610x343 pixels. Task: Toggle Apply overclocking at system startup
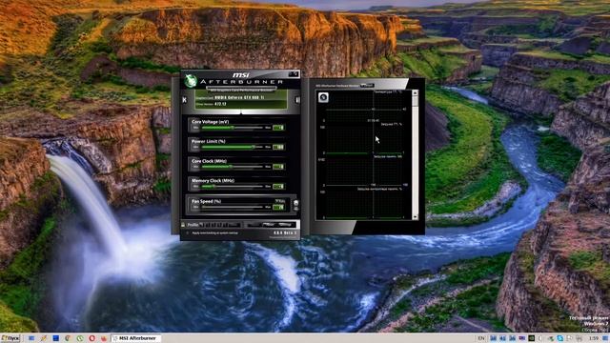187,232
